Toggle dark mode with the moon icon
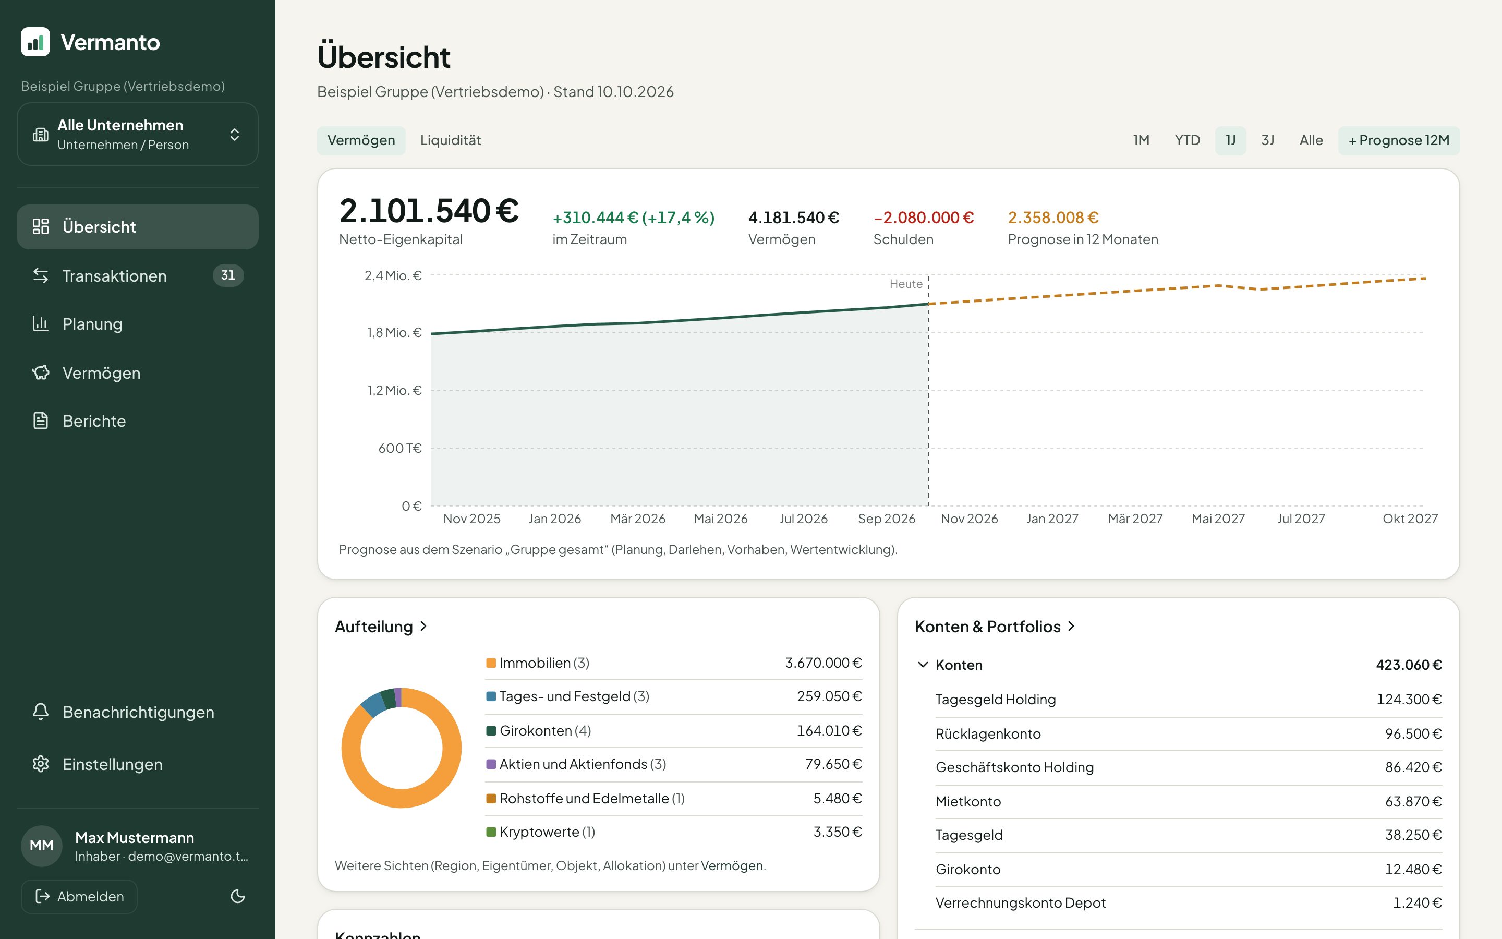This screenshot has width=1502, height=939. point(238,896)
